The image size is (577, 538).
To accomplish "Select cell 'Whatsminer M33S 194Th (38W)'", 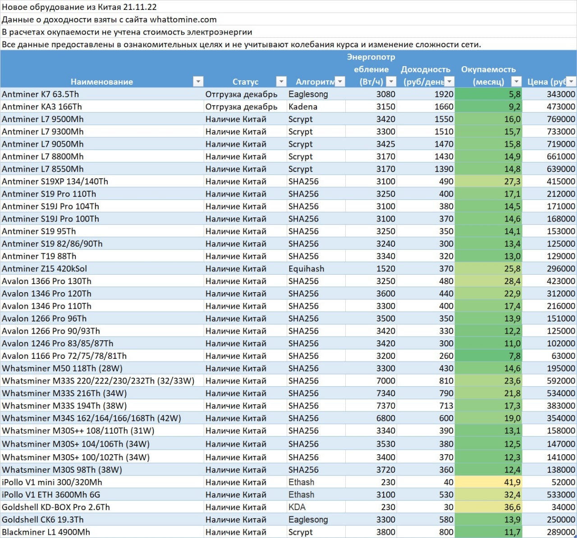I will click(102, 406).
